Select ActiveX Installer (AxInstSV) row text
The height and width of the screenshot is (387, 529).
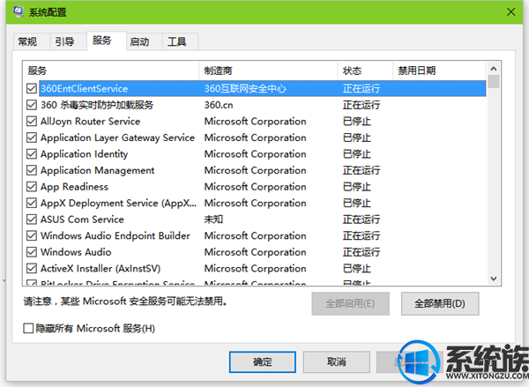[x=101, y=268]
